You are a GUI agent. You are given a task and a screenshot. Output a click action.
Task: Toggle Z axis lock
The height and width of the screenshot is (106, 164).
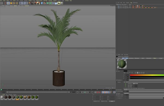point(26,3)
